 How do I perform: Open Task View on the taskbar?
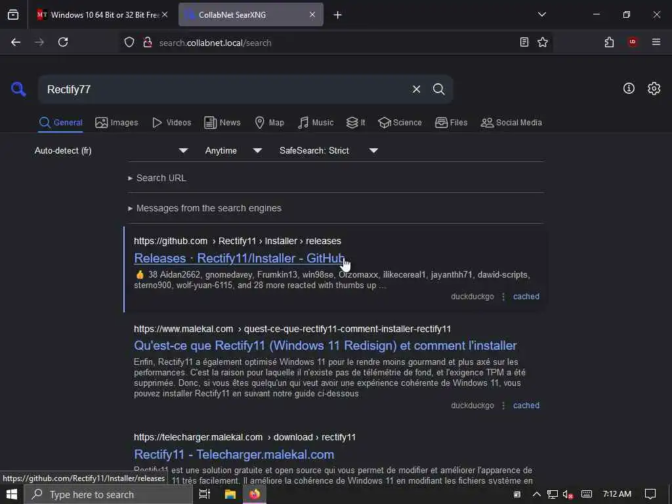[205, 494]
